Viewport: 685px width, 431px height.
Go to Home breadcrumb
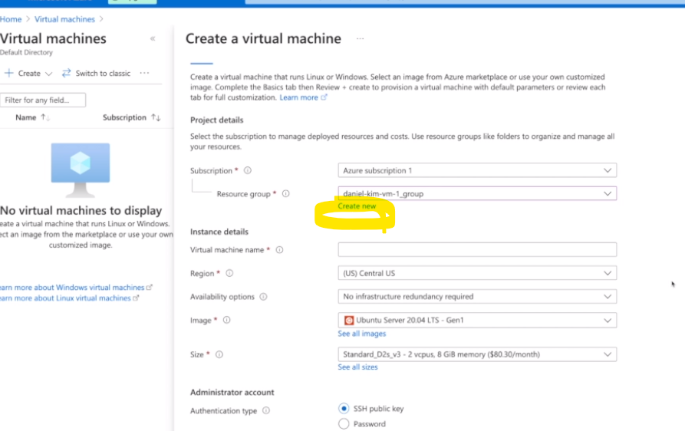11,19
